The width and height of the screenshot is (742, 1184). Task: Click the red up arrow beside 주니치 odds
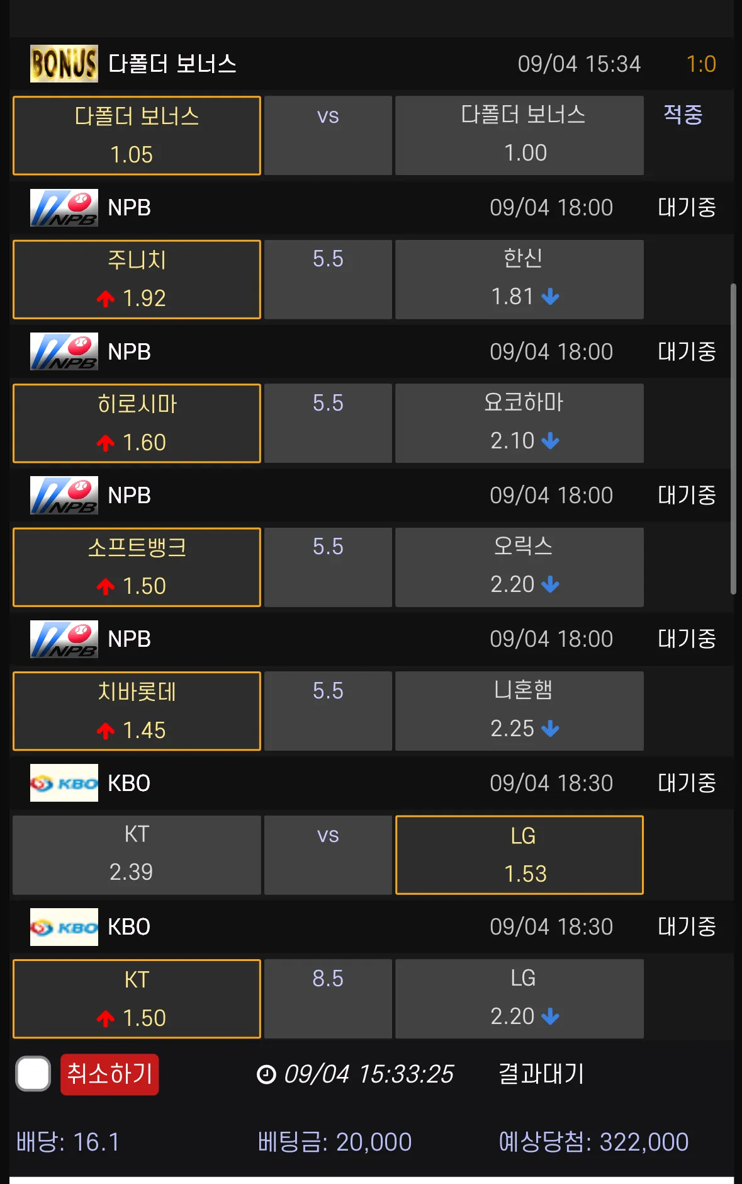(x=106, y=299)
